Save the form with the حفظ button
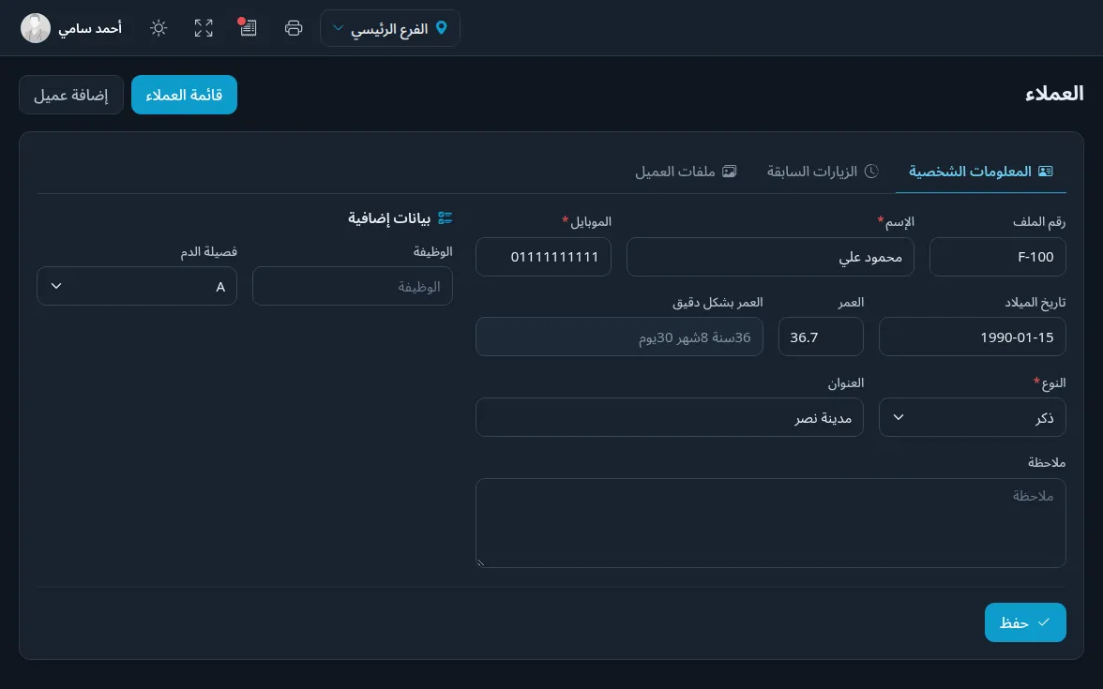Image resolution: width=1103 pixels, height=689 pixels. 1025,622
